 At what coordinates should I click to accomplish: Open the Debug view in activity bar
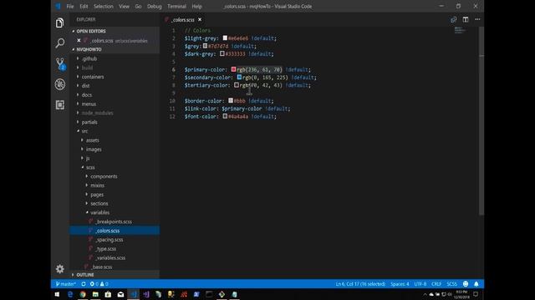pyautogui.click(x=59, y=84)
